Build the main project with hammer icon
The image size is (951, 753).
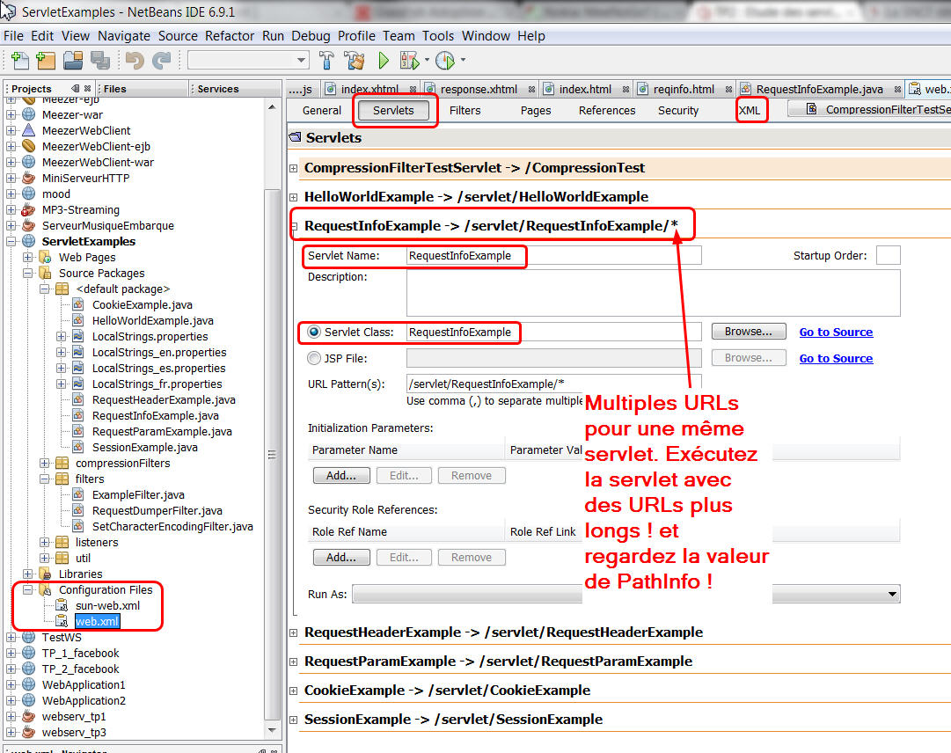coord(326,60)
